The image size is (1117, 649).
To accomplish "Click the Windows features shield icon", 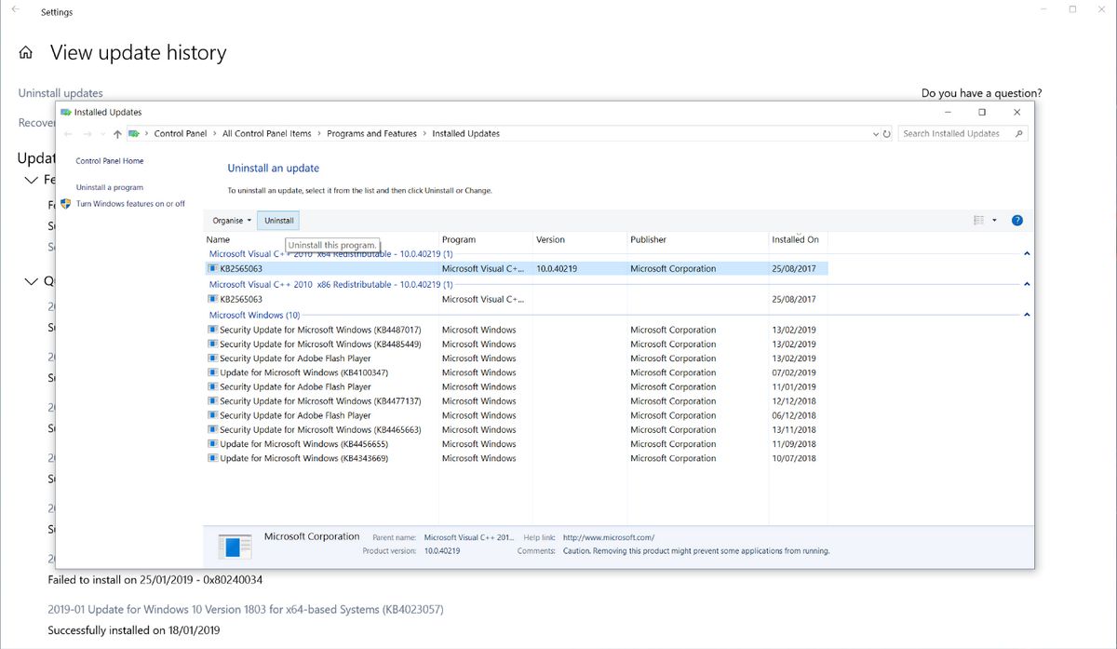I will pyautogui.click(x=66, y=203).
